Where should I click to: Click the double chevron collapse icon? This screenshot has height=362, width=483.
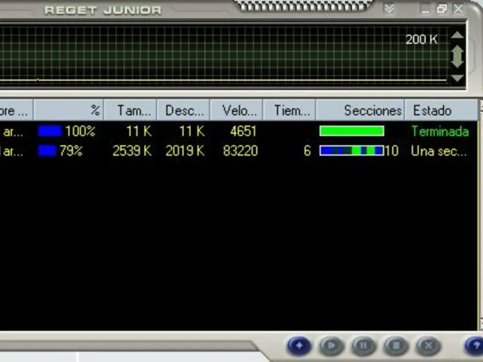pyautogui.click(x=389, y=9)
